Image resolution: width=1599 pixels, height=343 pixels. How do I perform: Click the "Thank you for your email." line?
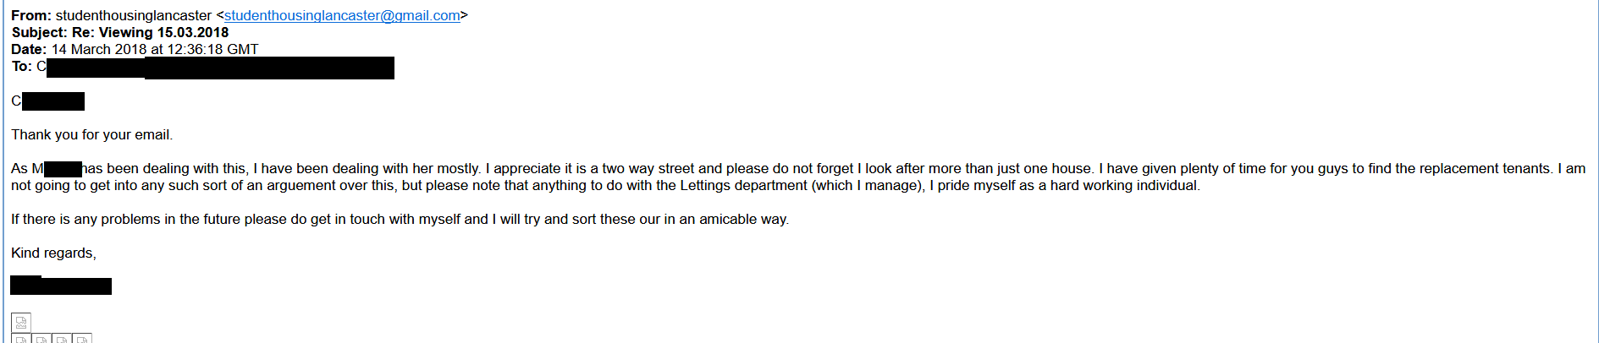tap(91, 135)
